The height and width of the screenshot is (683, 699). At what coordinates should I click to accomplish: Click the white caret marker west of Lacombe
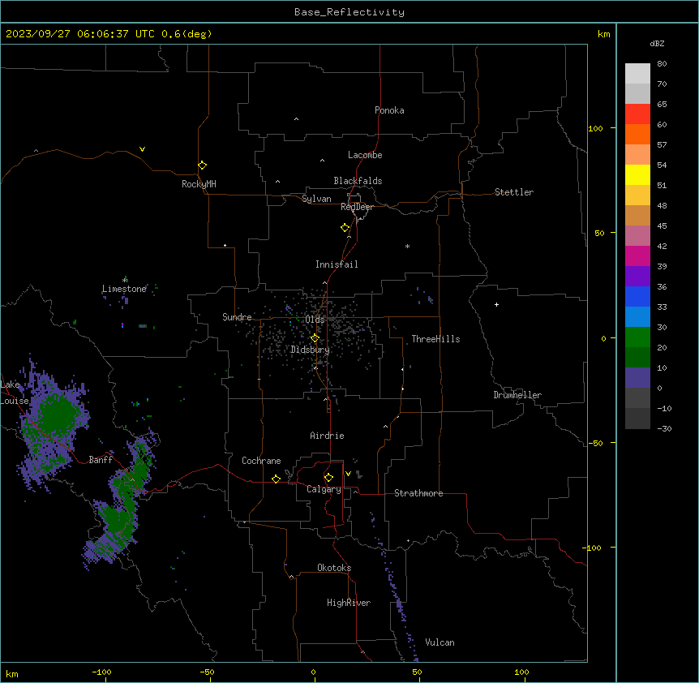[322, 160]
